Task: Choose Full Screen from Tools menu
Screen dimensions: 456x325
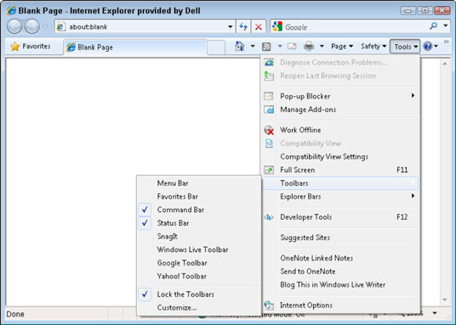Action: 340,170
